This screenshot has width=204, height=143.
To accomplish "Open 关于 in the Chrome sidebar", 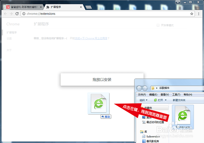I will pyautogui.click(x=9, y=50).
